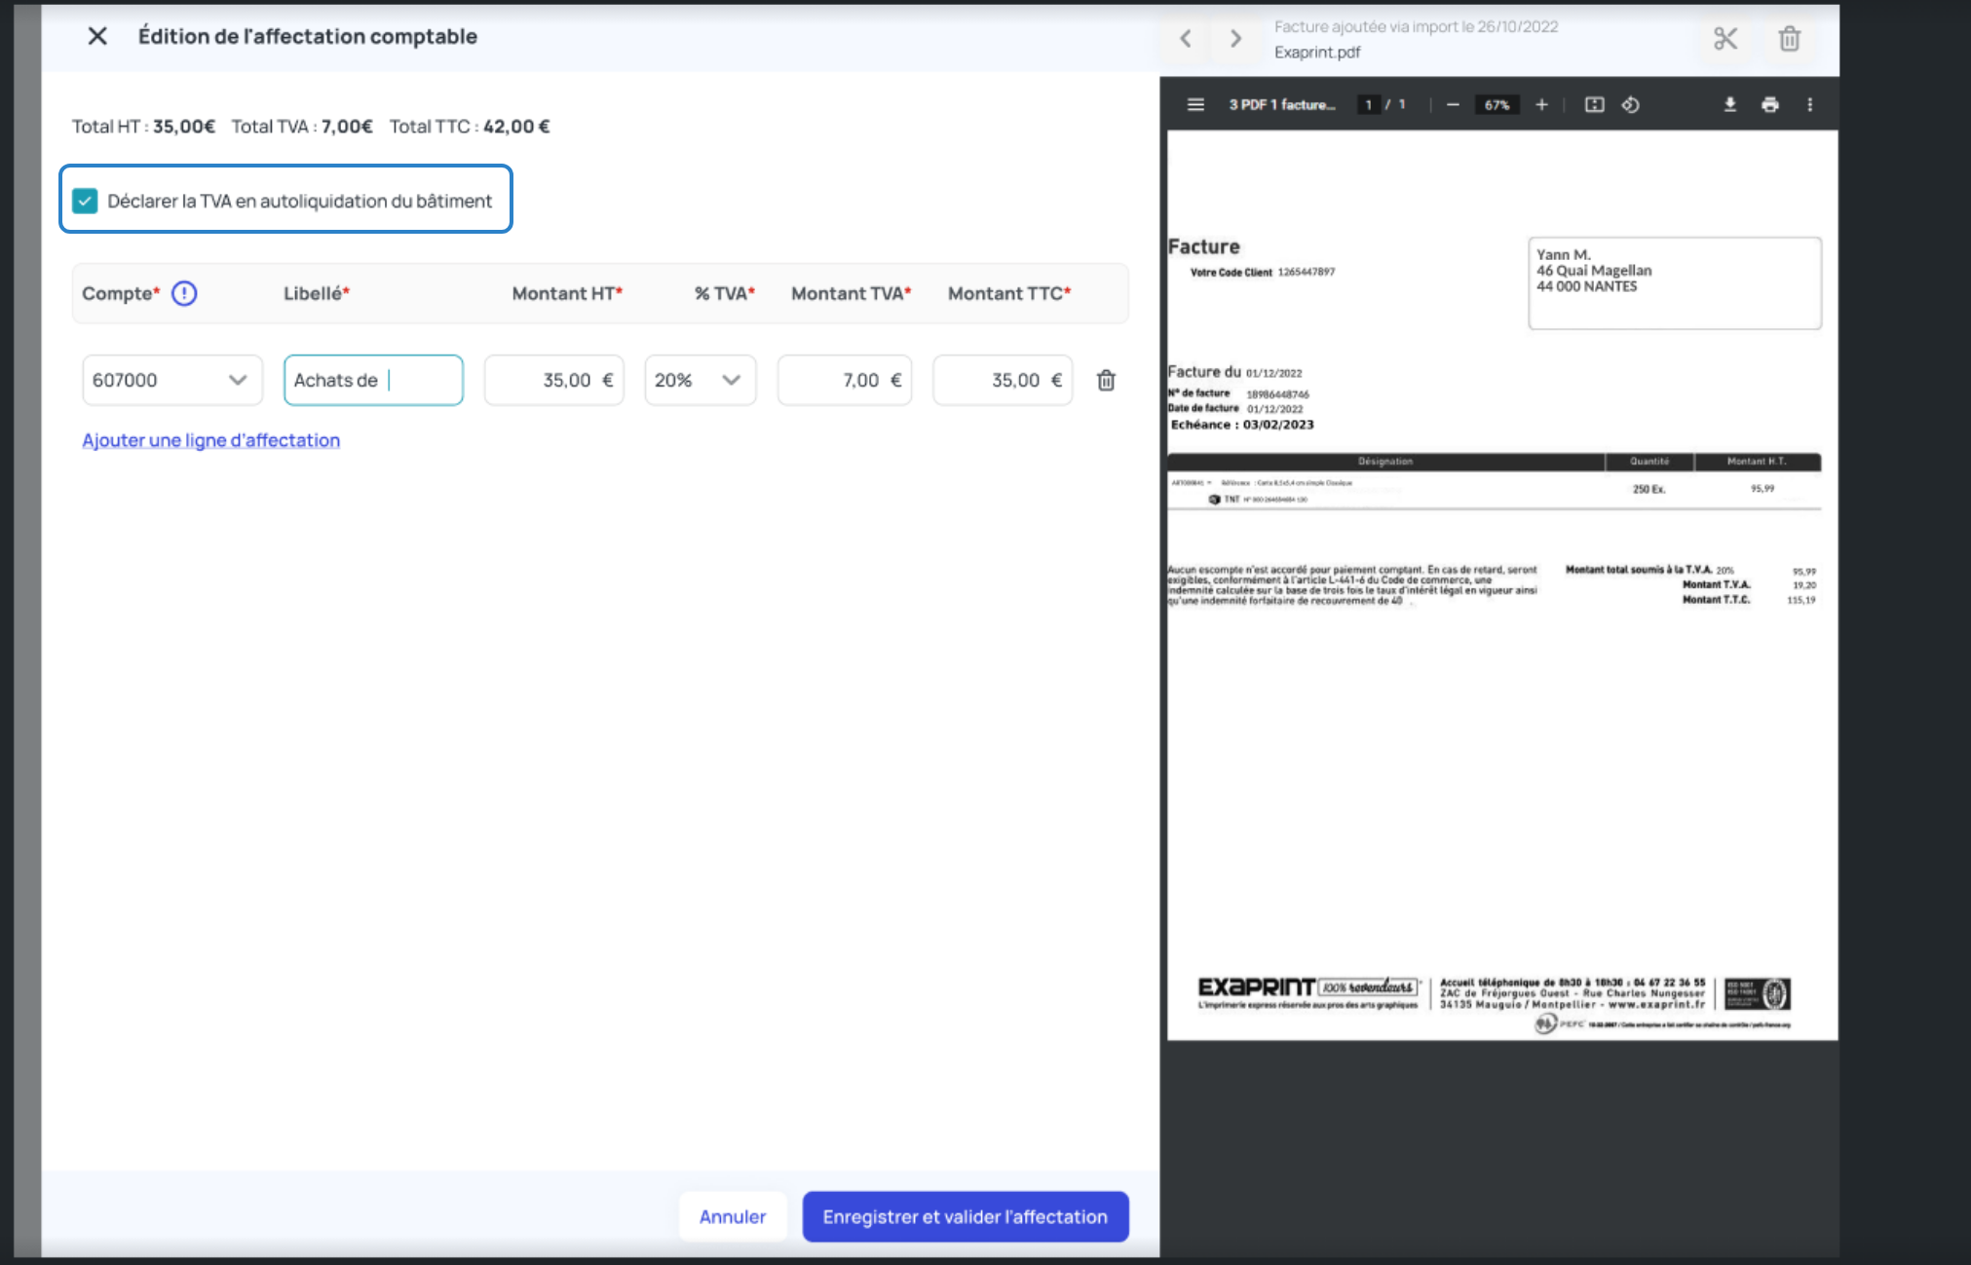Print the Exaprint PDF
Screen dimensions: 1971x1265
1769,105
